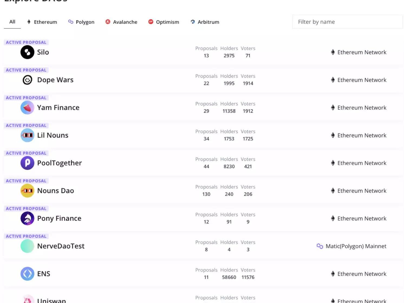Click the Yam Finance logo icon
This screenshot has height=303, width=404.
pos(27,108)
